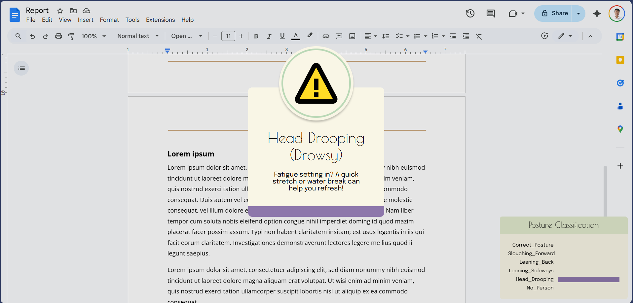The image size is (633, 303).
Task: Get add-ons with the plus icon
Action: 620,166
